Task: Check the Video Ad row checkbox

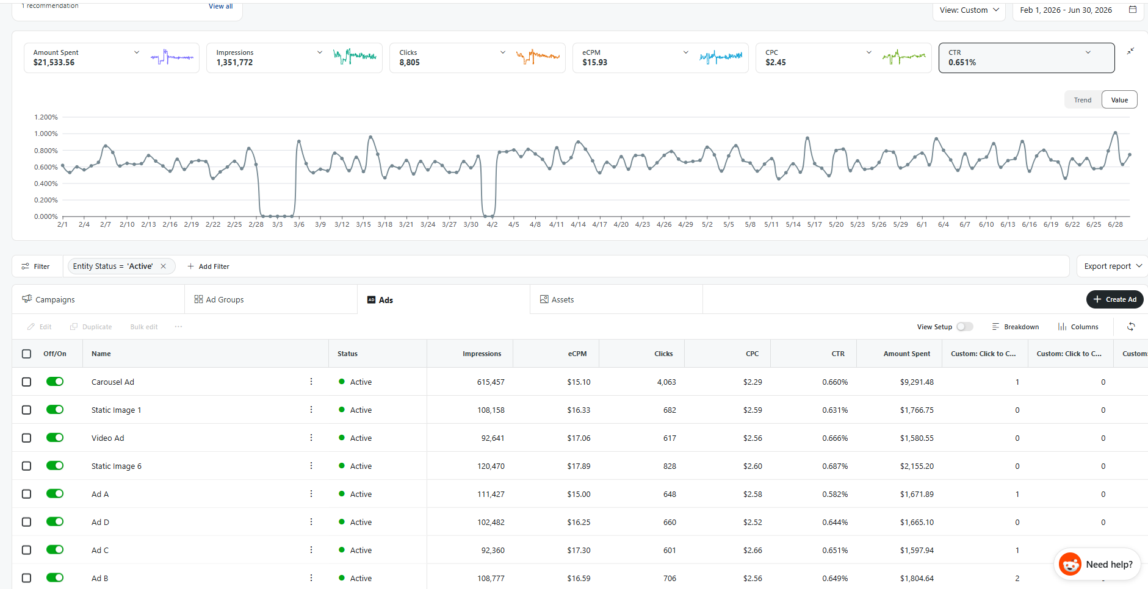Action: tap(26, 438)
